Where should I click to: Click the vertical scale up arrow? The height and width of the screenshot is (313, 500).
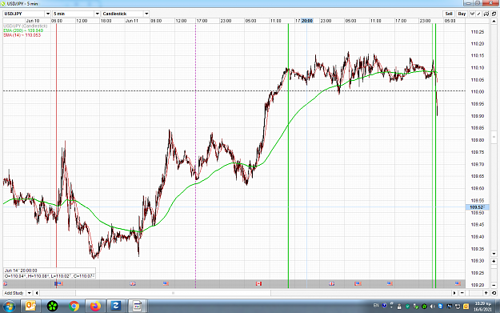coord(494,22)
